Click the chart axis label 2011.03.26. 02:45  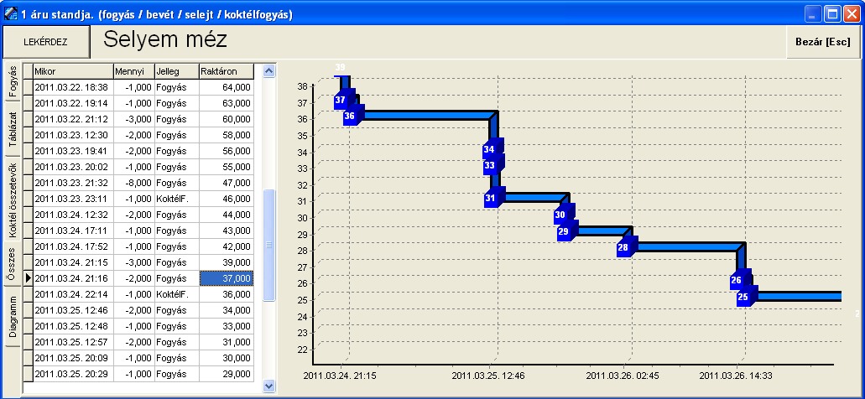point(623,376)
